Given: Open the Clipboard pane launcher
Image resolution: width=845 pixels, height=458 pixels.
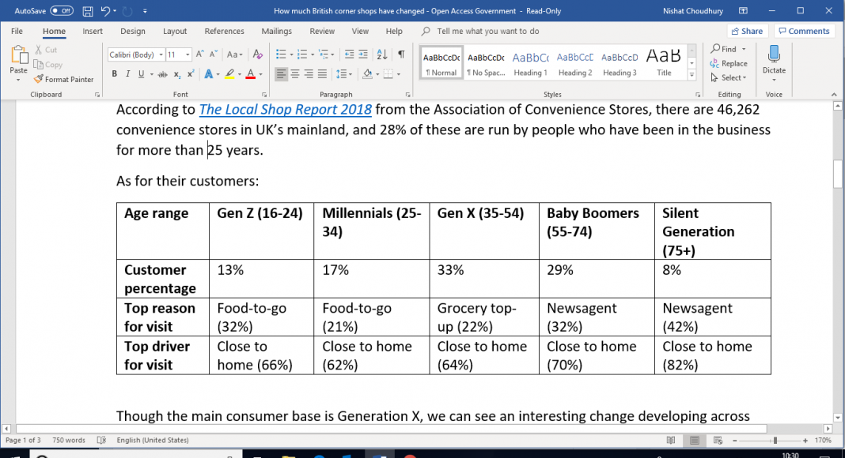Looking at the screenshot, I should coord(97,95).
